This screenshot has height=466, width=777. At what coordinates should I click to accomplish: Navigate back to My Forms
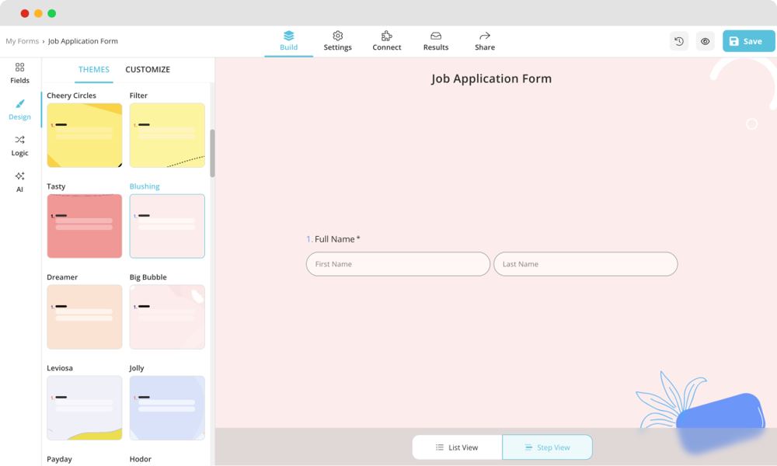[x=21, y=40]
